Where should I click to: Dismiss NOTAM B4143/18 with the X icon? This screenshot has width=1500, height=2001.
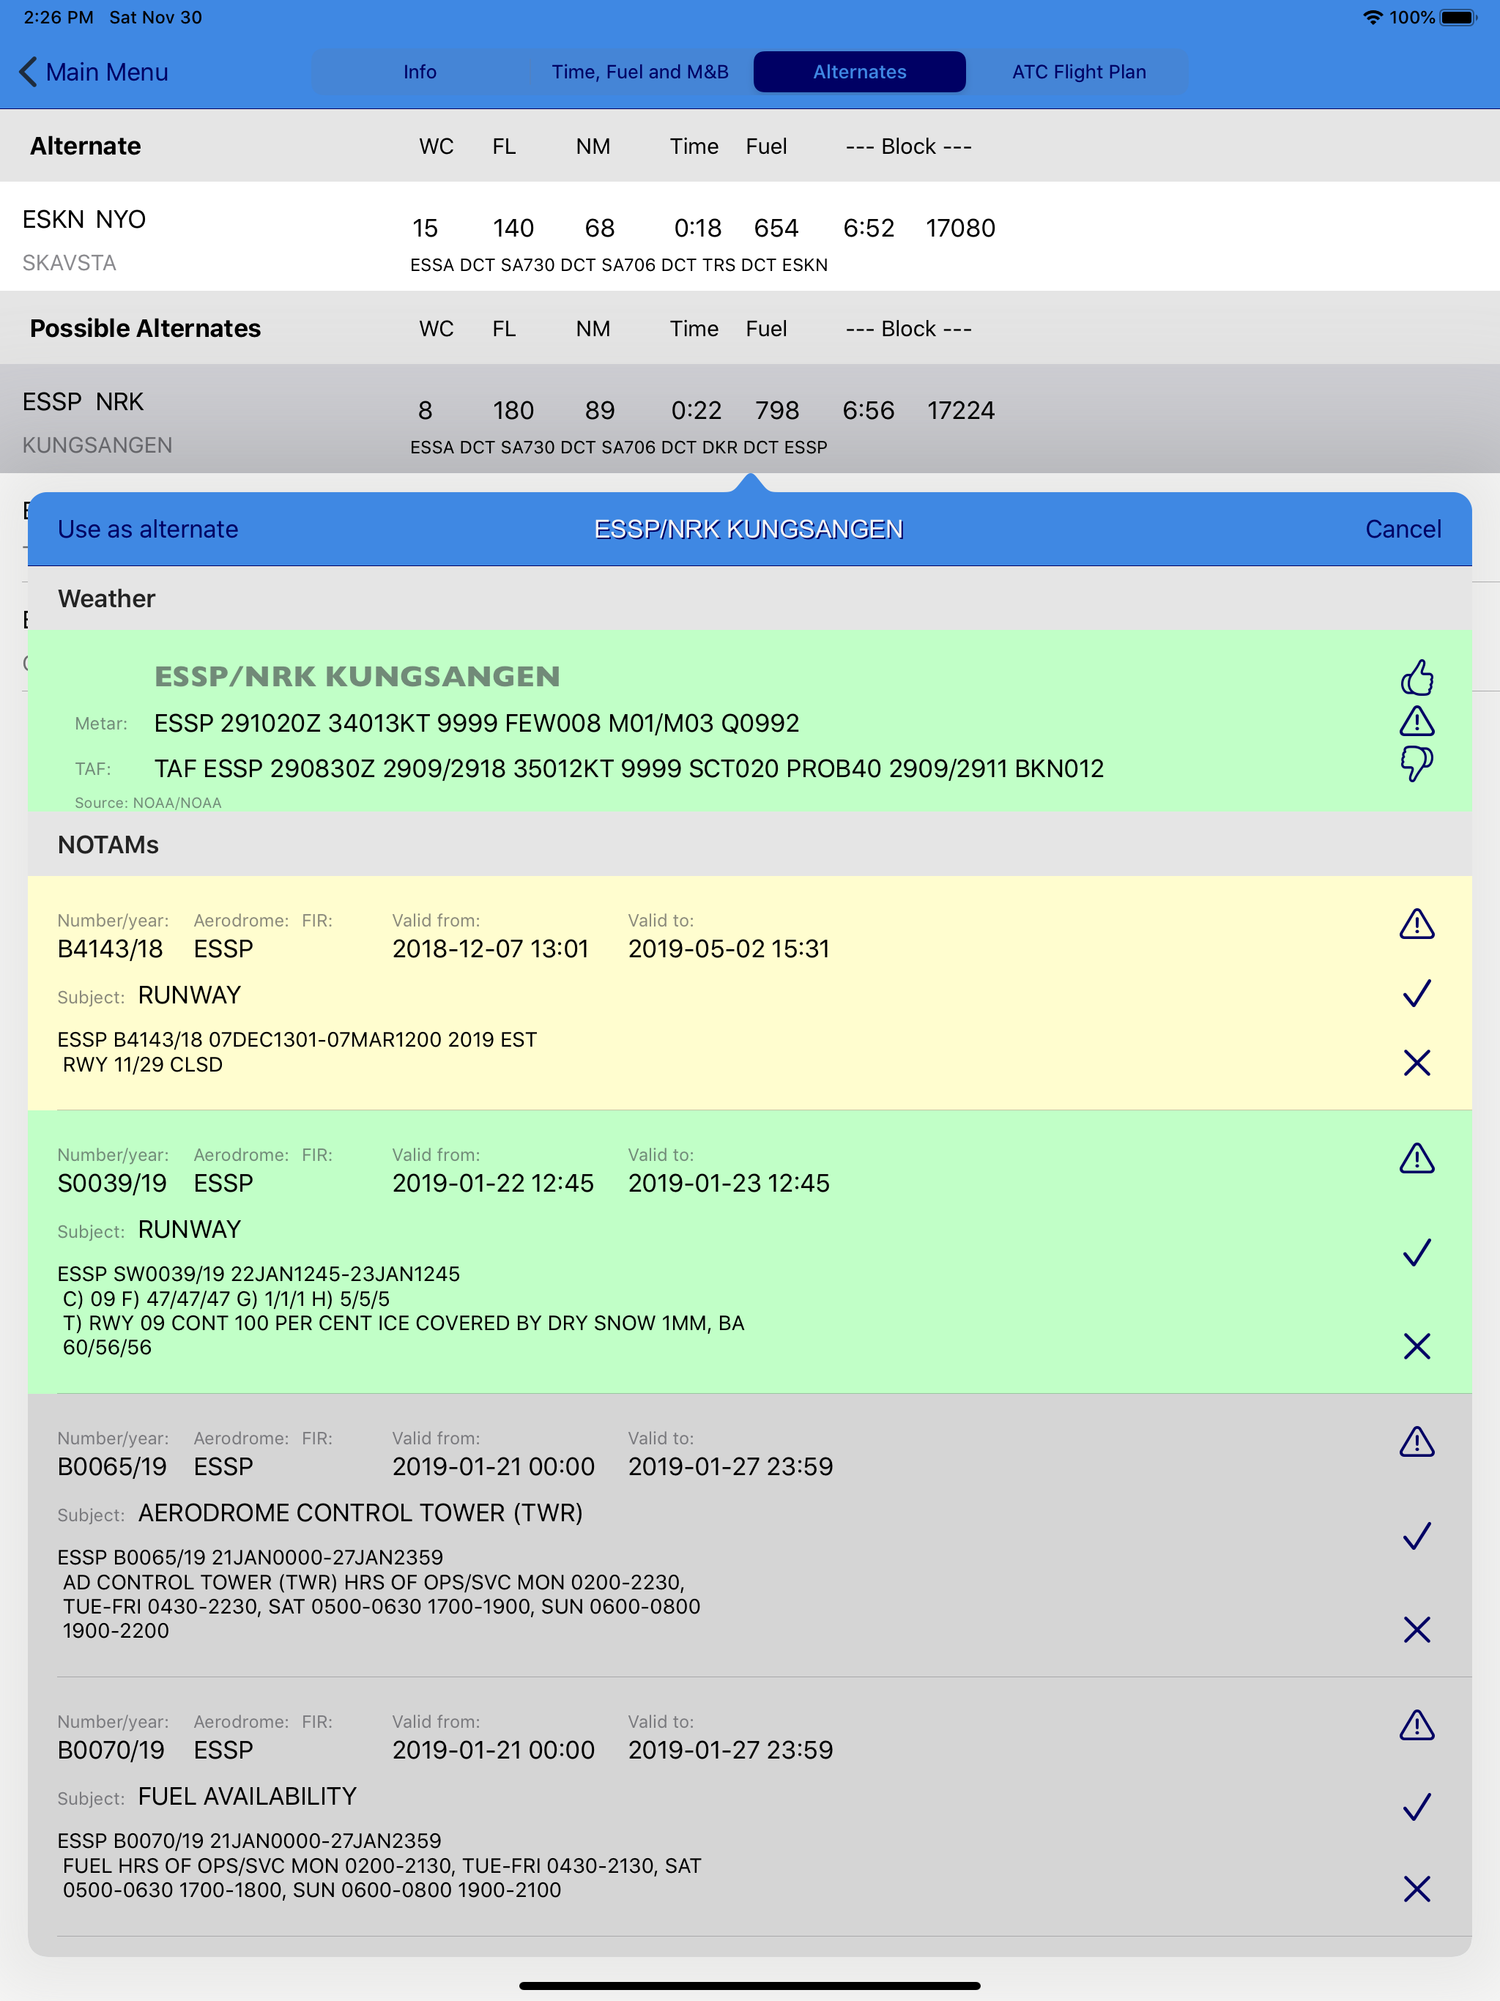pyautogui.click(x=1417, y=1062)
